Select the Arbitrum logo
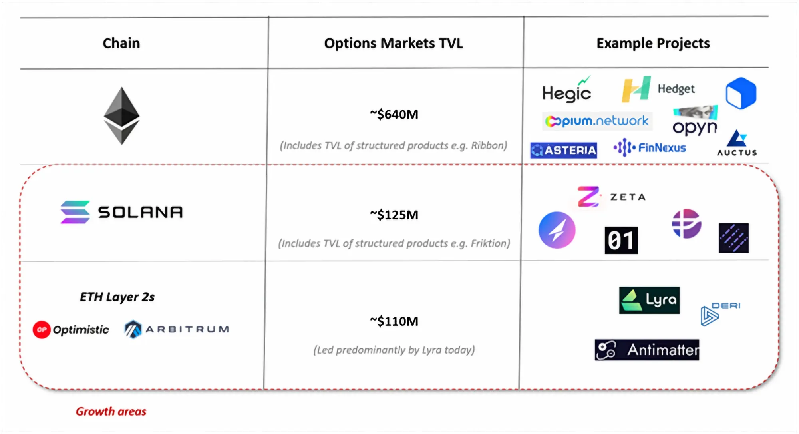This screenshot has width=799, height=434. tap(177, 329)
